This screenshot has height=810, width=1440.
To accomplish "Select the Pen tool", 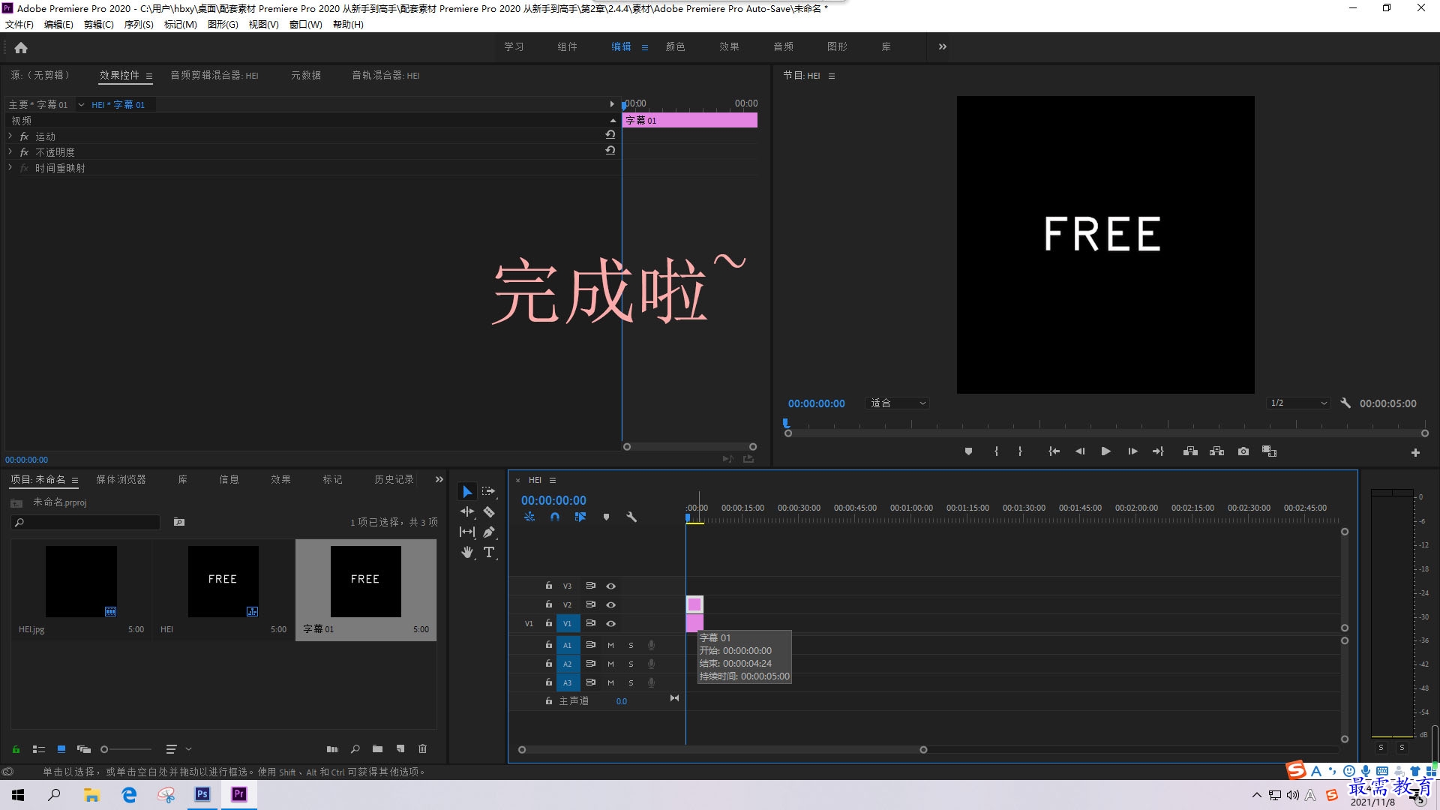I will click(488, 532).
